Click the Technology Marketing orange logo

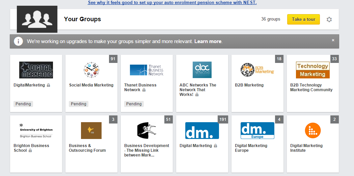(x=313, y=70)
